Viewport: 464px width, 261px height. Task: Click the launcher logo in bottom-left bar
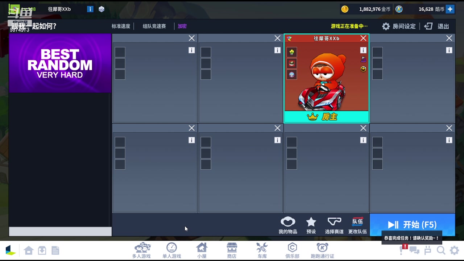[x=11, y=250]
